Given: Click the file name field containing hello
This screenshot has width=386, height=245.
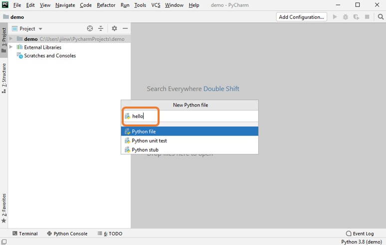Looking at the screenshot, I should click(190, 116).
